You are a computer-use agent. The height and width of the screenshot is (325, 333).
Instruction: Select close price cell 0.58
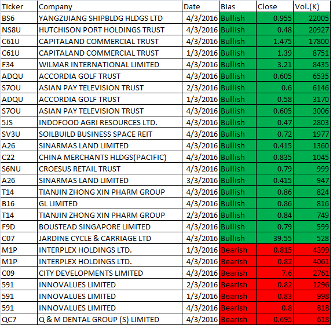[275, 99]
